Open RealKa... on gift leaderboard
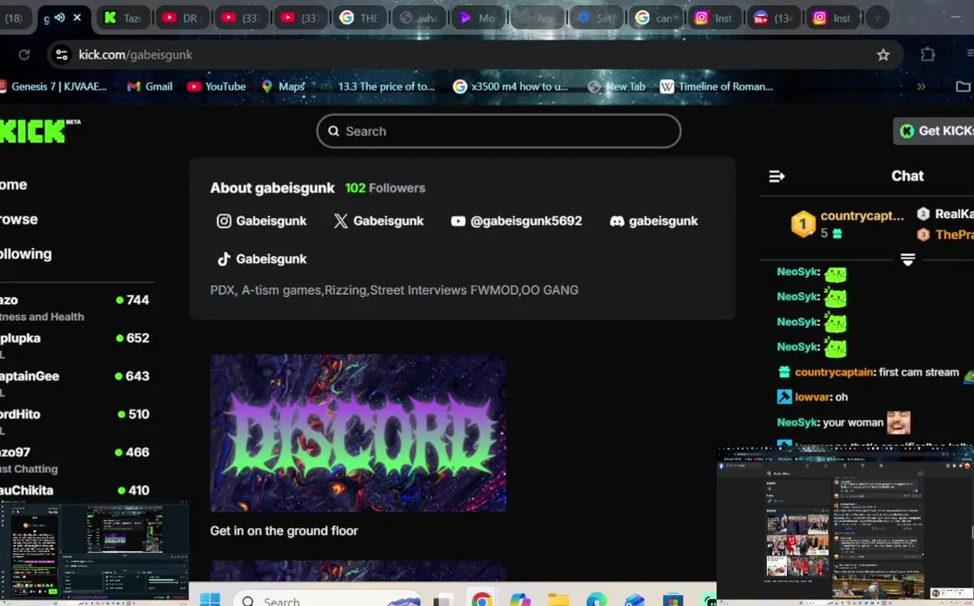 (945, 215)
